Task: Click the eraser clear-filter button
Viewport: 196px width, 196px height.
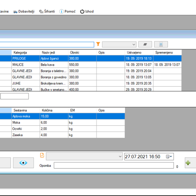Action: pos(145,44)
